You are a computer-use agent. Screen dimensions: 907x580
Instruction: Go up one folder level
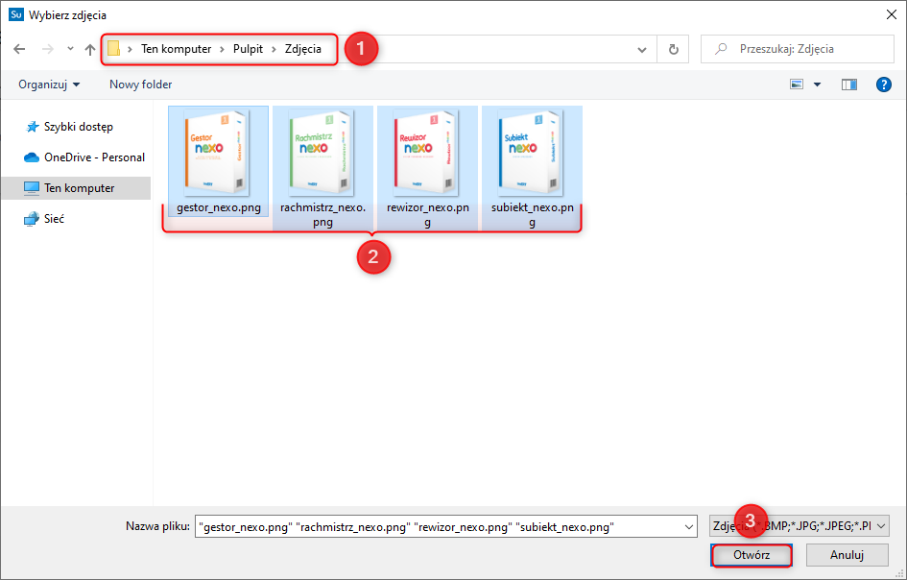89,49
